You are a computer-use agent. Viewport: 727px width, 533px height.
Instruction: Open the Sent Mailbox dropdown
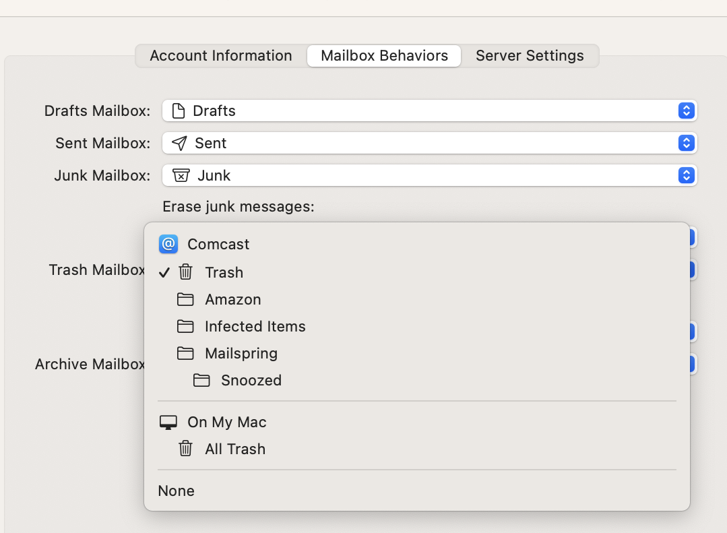point(429,143)
